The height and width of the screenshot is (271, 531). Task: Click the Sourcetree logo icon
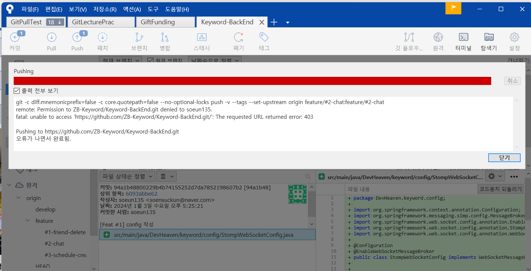click(10, 9)
